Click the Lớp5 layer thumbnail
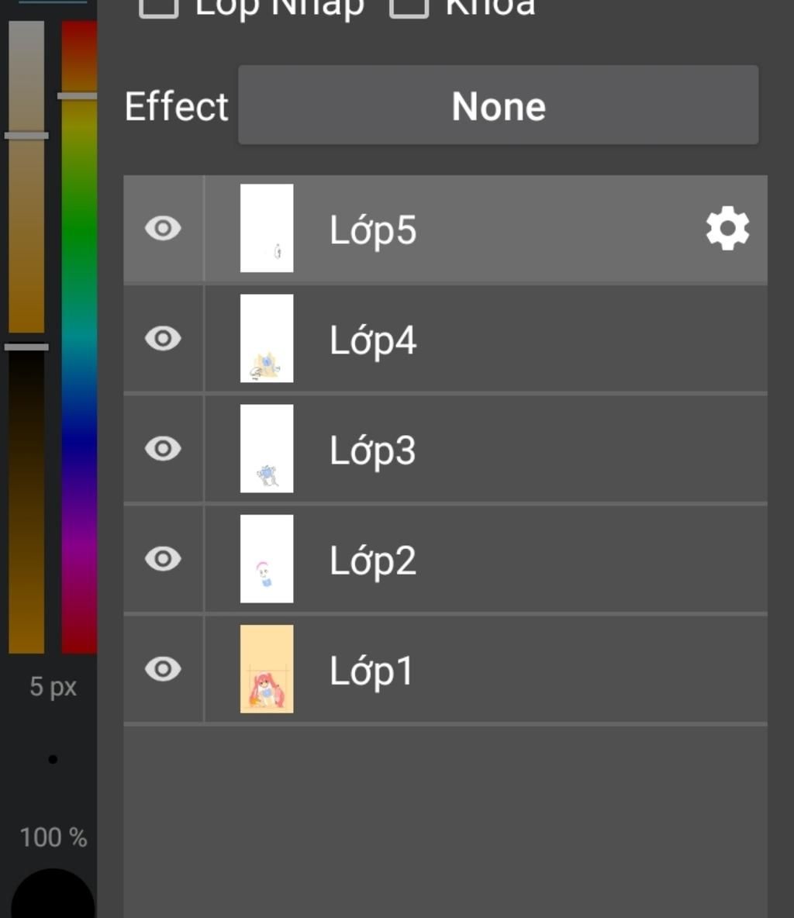 (267, 228)
